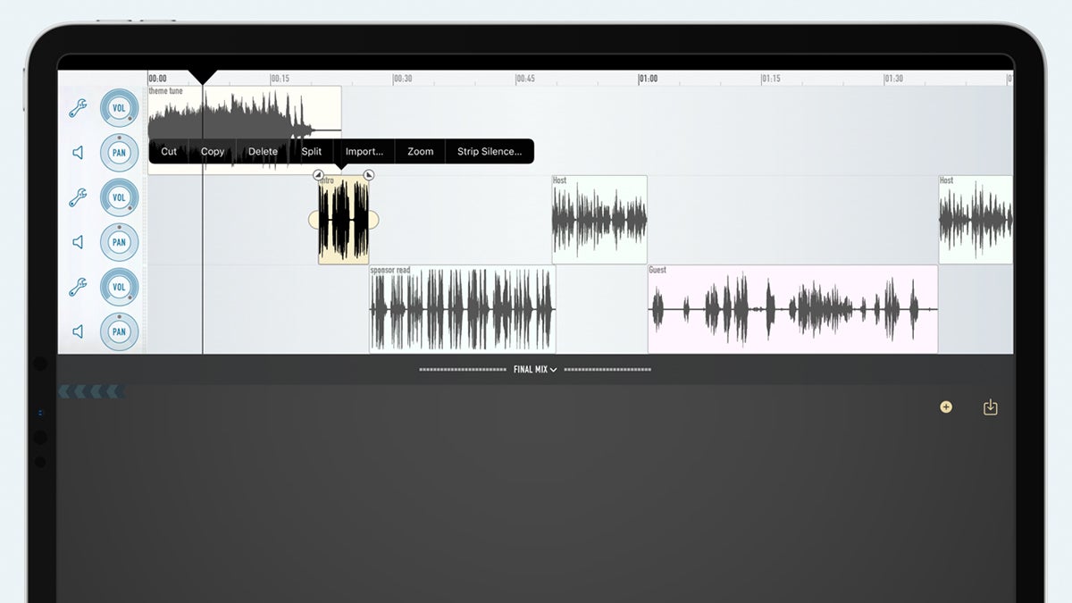This screenshot has width=1072, height=603.
Task: Tap the Delete option
Action: pyautogui.click(x=262, y=151)
